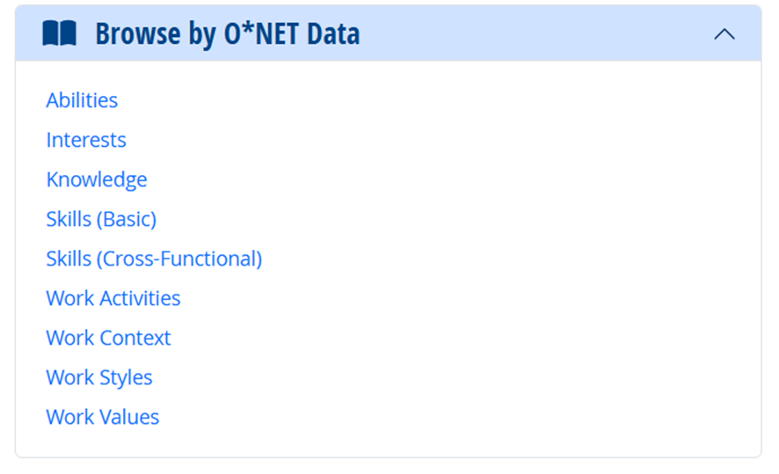Browse by Work Activities
Screen dimensions: 779x474
113,298
